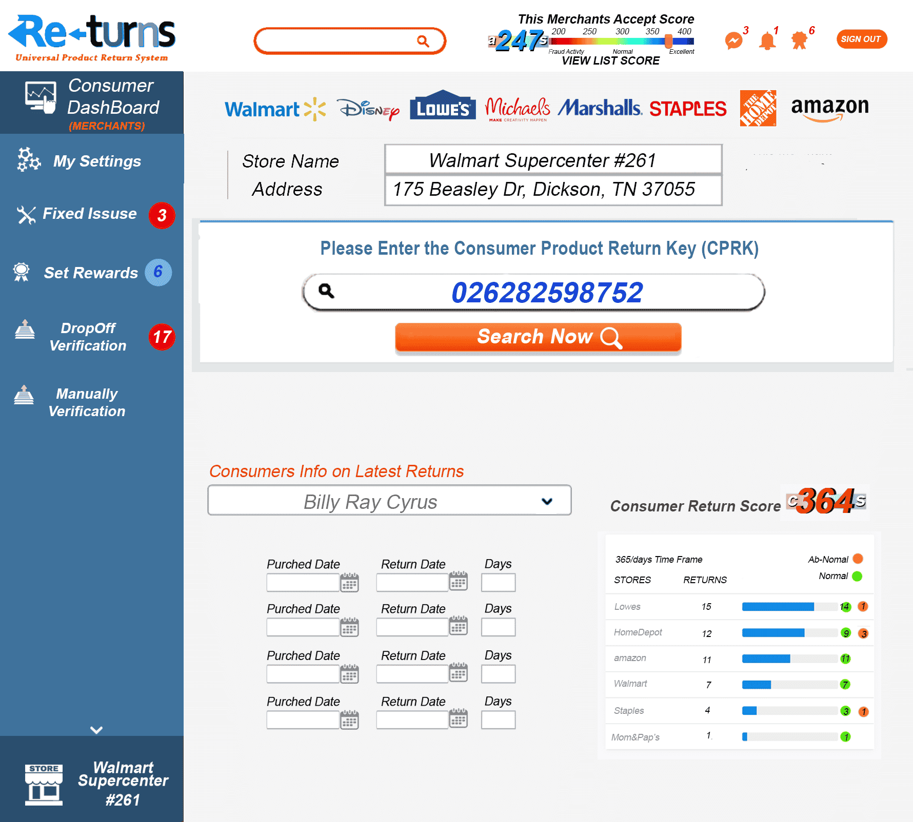The image size is (913, 822).
Task: Open the Billy Ray Cyrus consumer dropdown
Action: coord(389,501)
